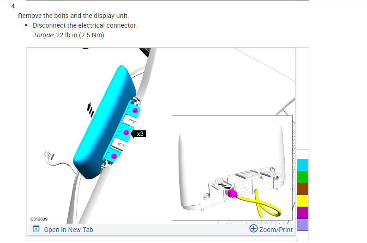Click the Open In New Tab icon
The height and width of the screenshot is (243, 367).
tap(36, 229)
